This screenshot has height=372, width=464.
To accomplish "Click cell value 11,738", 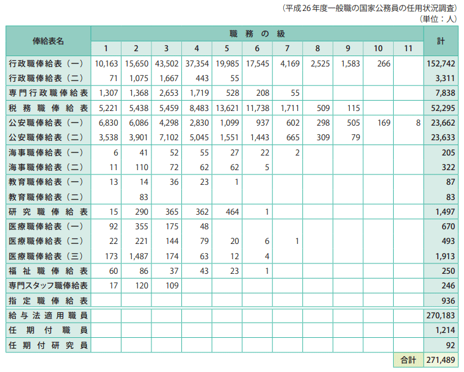I will (258, 108).
